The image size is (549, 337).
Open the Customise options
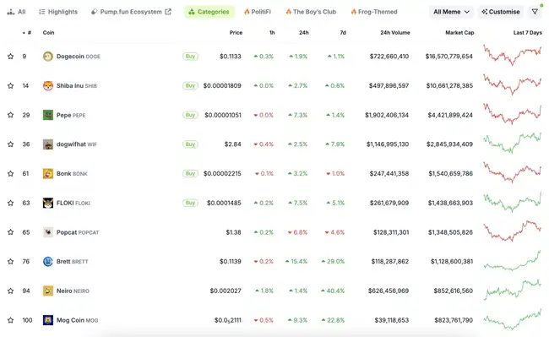pos(501,12)
